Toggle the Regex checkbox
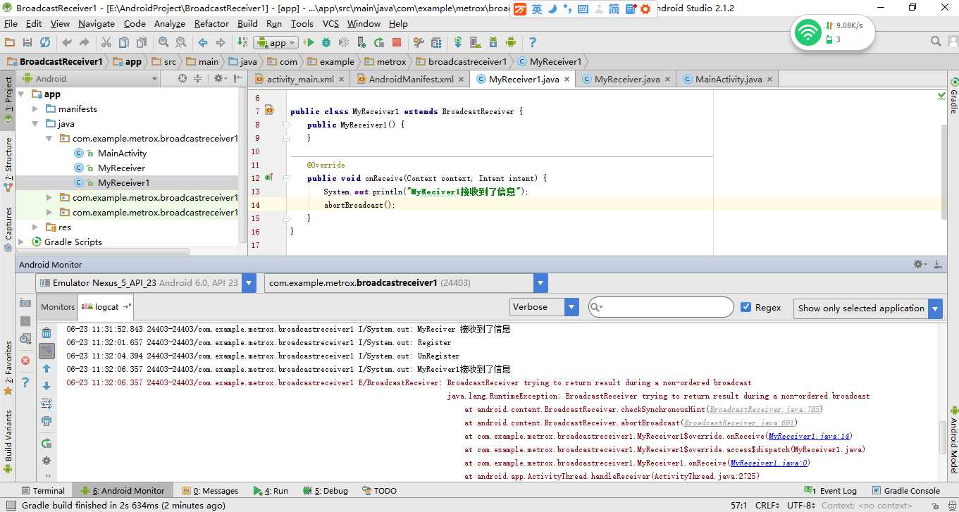The height and width of the screenshot is (512, 959). [746, 307]
